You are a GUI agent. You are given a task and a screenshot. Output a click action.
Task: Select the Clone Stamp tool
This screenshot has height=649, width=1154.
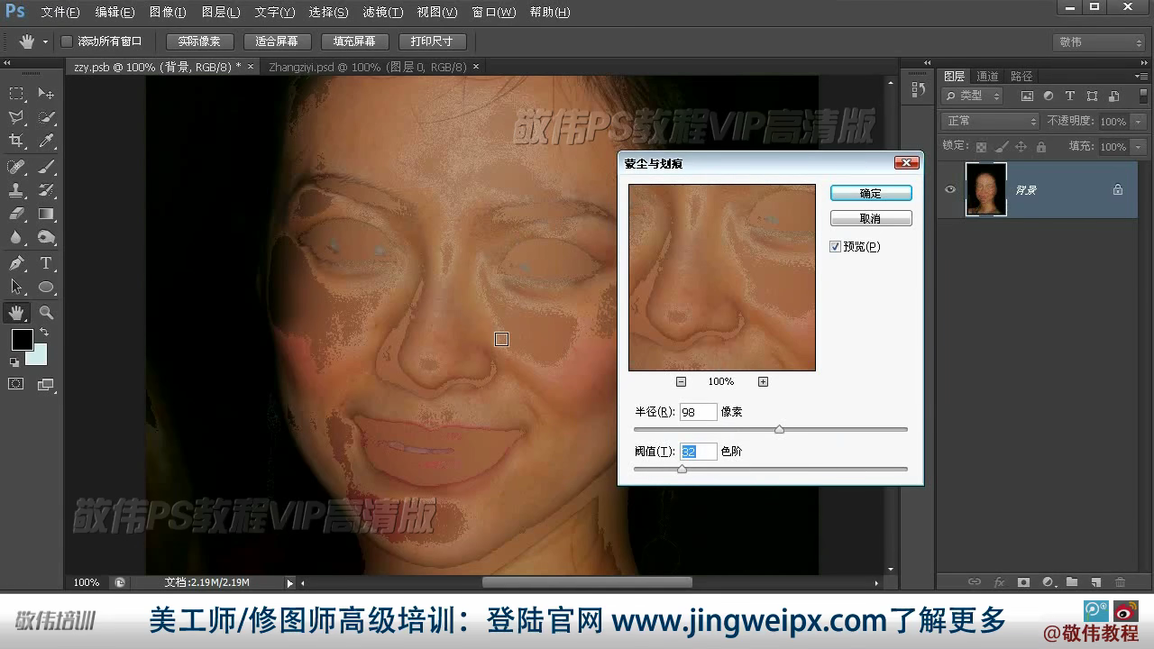tap(16, 190)
